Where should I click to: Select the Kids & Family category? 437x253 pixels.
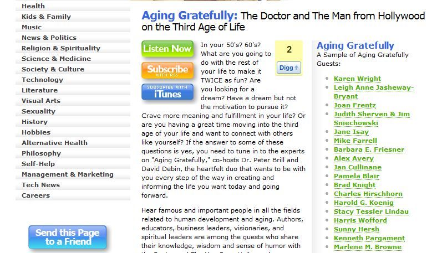pyautogui.click(x=46, y=17)
